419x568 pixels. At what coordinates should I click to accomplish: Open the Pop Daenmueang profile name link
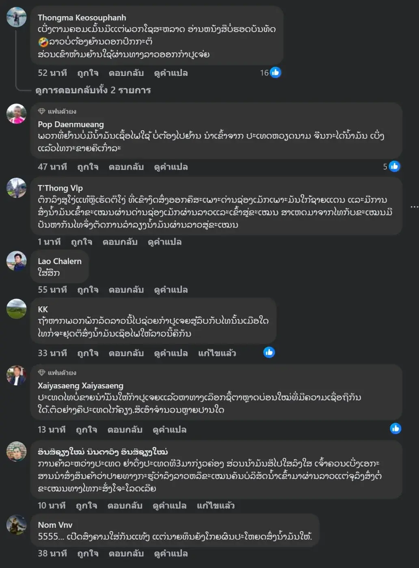coord(71,124)
